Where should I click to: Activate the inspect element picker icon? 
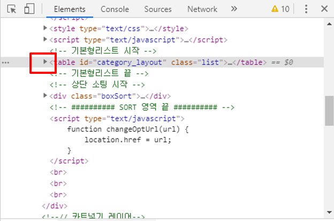pyautogui.click(x=11, y=9)
